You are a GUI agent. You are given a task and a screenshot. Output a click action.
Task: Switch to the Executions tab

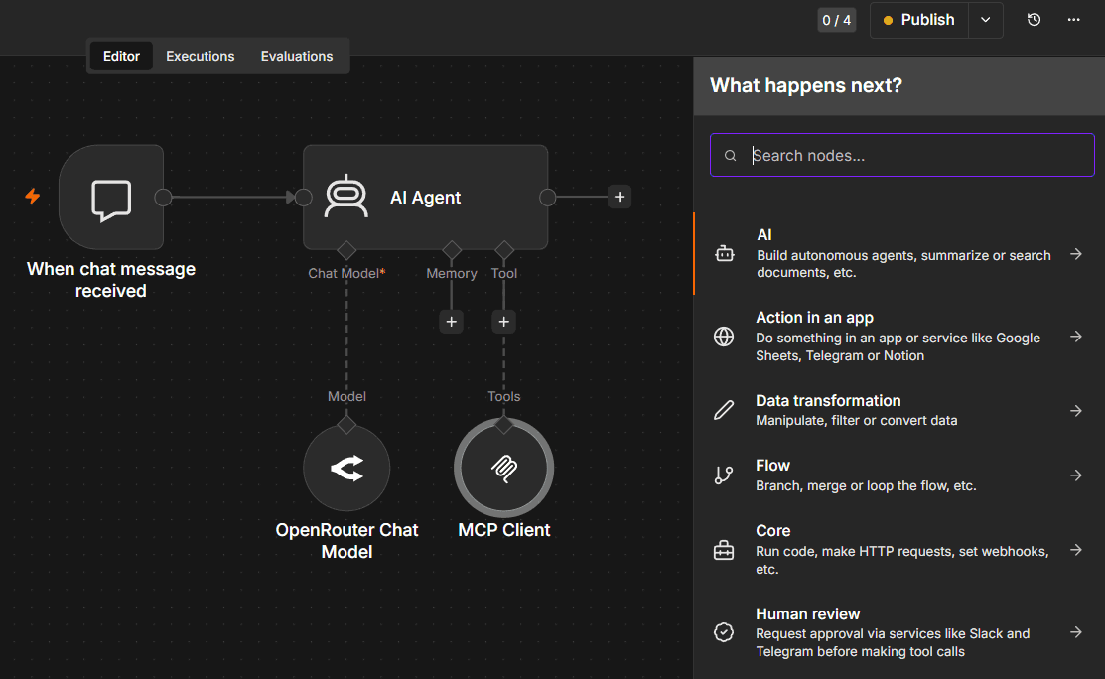[201, 56]
